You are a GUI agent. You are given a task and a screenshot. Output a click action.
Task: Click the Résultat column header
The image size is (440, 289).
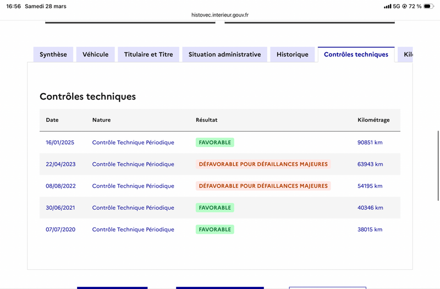pos(207,120)
